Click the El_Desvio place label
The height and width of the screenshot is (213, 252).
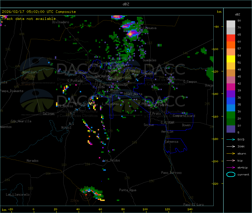click(x=65, y=106)
